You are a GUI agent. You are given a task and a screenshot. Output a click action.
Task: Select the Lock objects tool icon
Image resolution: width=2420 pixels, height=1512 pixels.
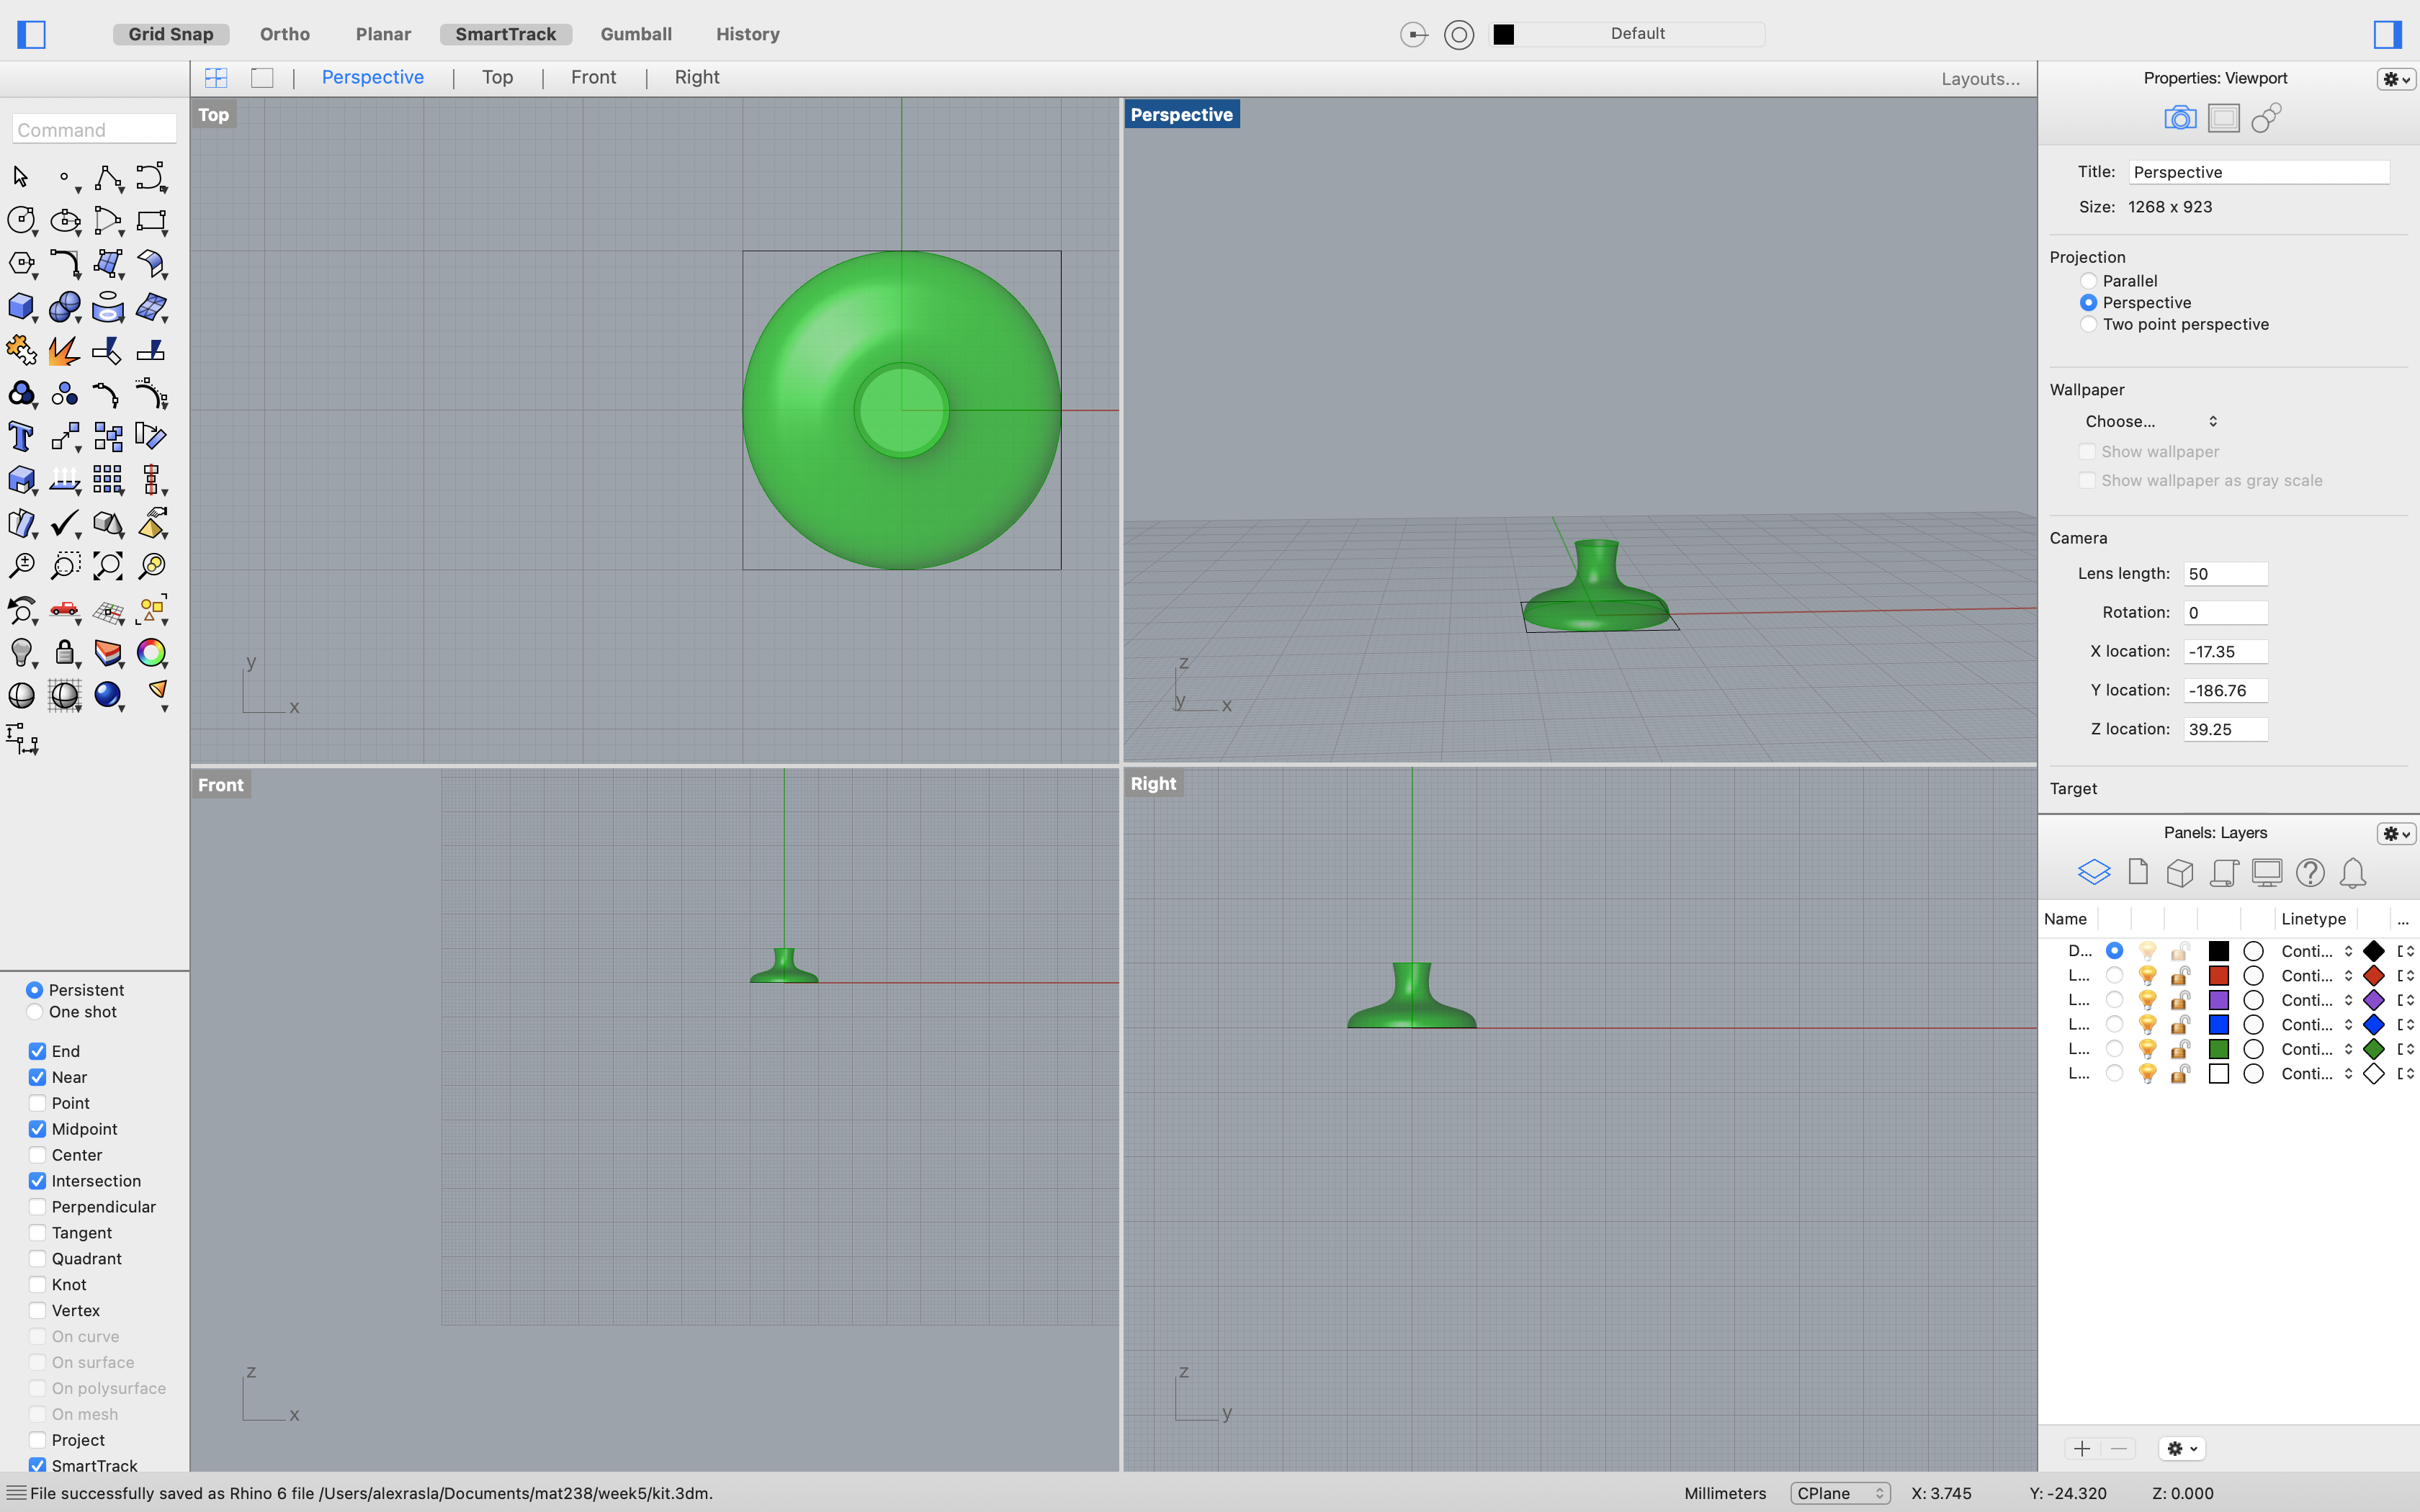[x=65, y=653]
